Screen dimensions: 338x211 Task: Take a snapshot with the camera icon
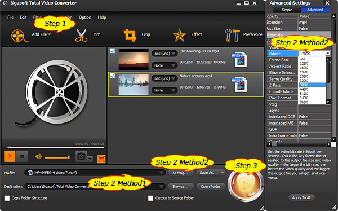tap(81, 156)
